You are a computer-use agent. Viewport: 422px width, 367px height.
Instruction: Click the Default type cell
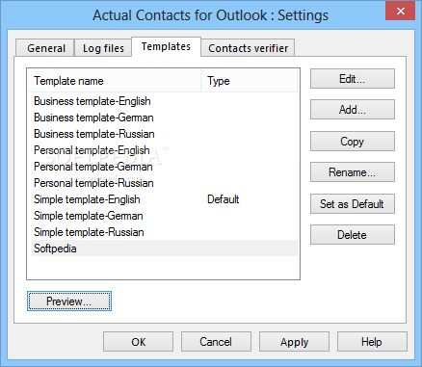[224, 199]
